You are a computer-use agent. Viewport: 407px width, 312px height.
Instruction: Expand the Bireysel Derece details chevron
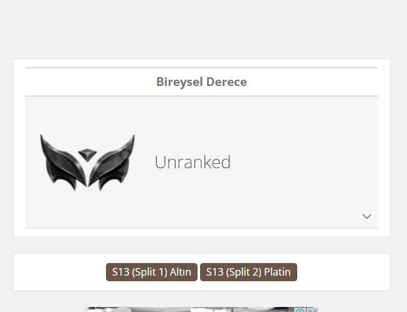point(367,217)
